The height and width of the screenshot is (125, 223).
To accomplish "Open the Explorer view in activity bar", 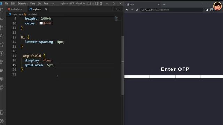I will [x=2, y=10].
